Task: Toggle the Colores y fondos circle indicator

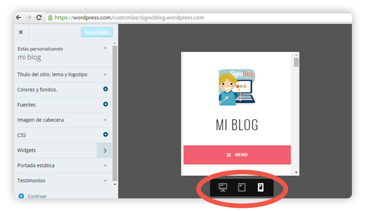Action: (x=106, y=89)
